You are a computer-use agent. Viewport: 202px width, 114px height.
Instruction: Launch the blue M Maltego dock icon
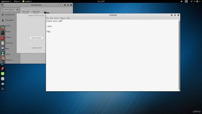[3, 48]
